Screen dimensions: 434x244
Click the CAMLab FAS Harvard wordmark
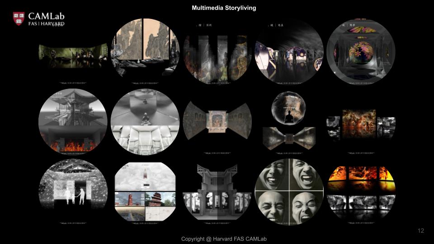46,19
